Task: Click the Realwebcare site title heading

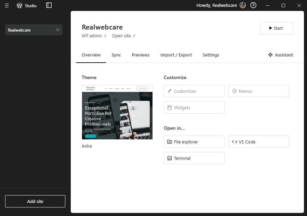Action: click(102, 27)
